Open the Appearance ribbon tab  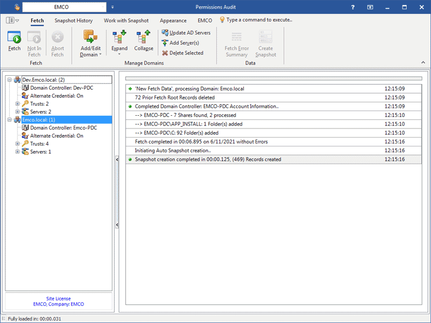coord(173,20)
